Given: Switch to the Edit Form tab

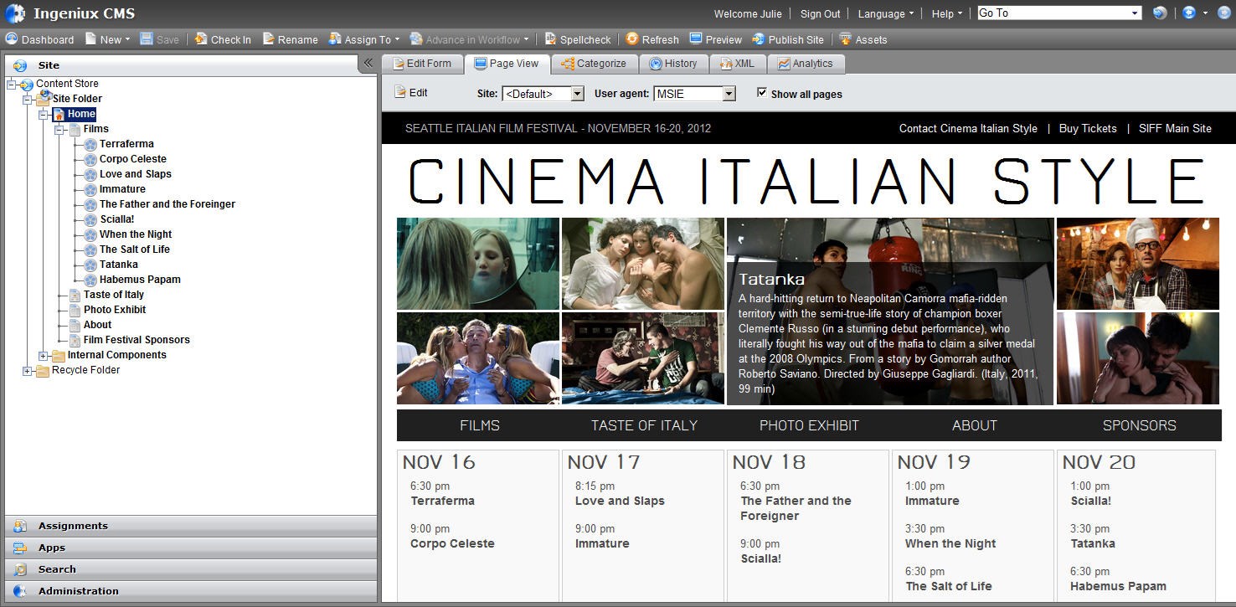Looking at the screenshot, I should coord(421,64).
